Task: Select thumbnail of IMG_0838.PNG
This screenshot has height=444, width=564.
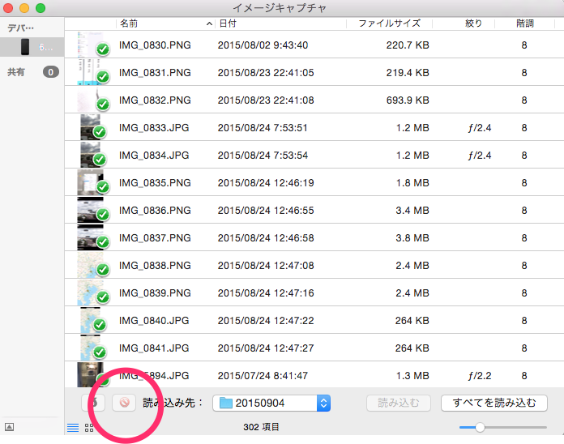Action: 91,265
